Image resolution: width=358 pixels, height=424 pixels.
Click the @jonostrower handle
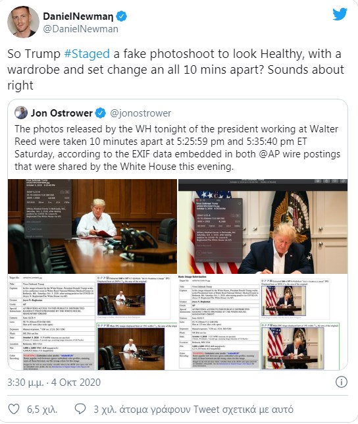(140, 113)
